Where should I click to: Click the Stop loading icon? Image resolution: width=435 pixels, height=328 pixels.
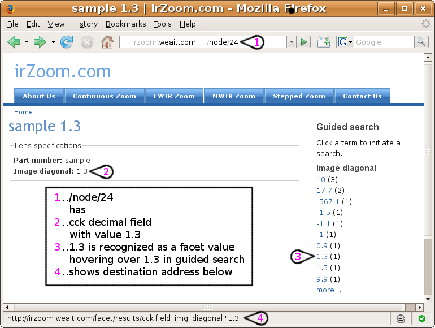pyautogui.click(x=87, y=42)
